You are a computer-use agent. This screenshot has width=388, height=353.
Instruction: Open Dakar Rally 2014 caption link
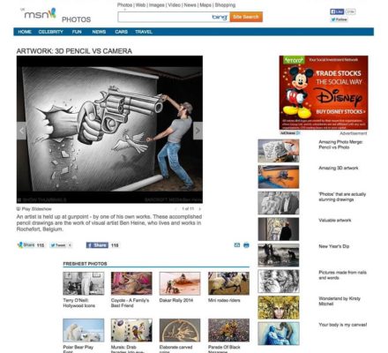[176, 300]
